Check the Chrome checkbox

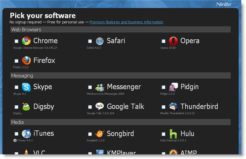tap(16, 41)
